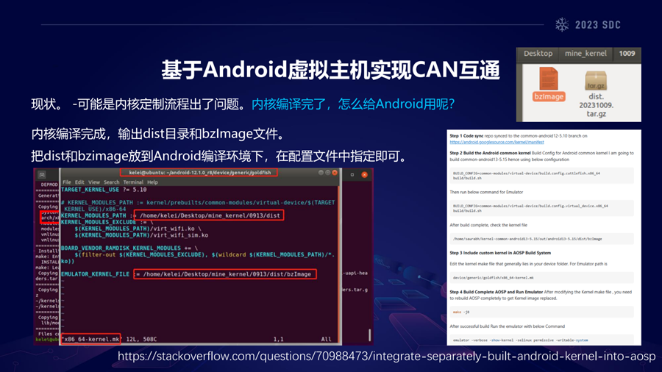Go to Desktop in file manager path

[x=538, y=54]
